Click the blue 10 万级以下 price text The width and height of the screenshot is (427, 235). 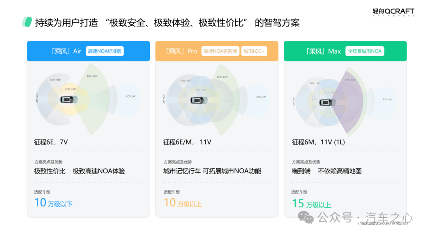click(53, 203)
